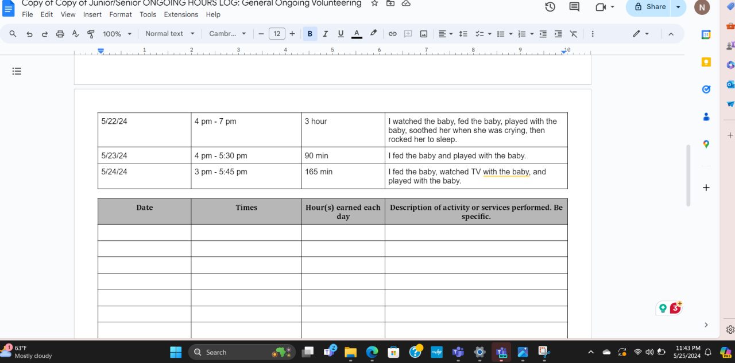The height and width of the screenshot is (363, 735).
Task: Insert an image
Action: (424, 34)
